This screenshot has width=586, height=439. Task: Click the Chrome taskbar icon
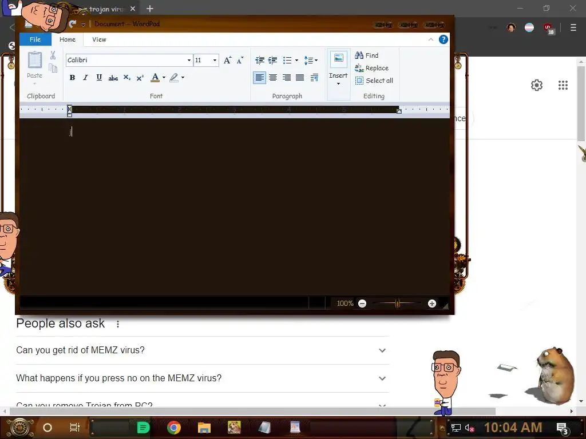174,428
